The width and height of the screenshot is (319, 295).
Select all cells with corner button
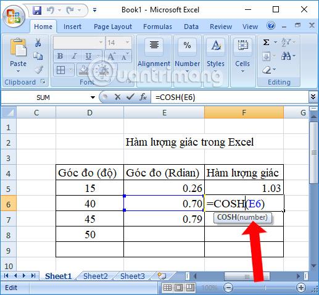(9, 112)
